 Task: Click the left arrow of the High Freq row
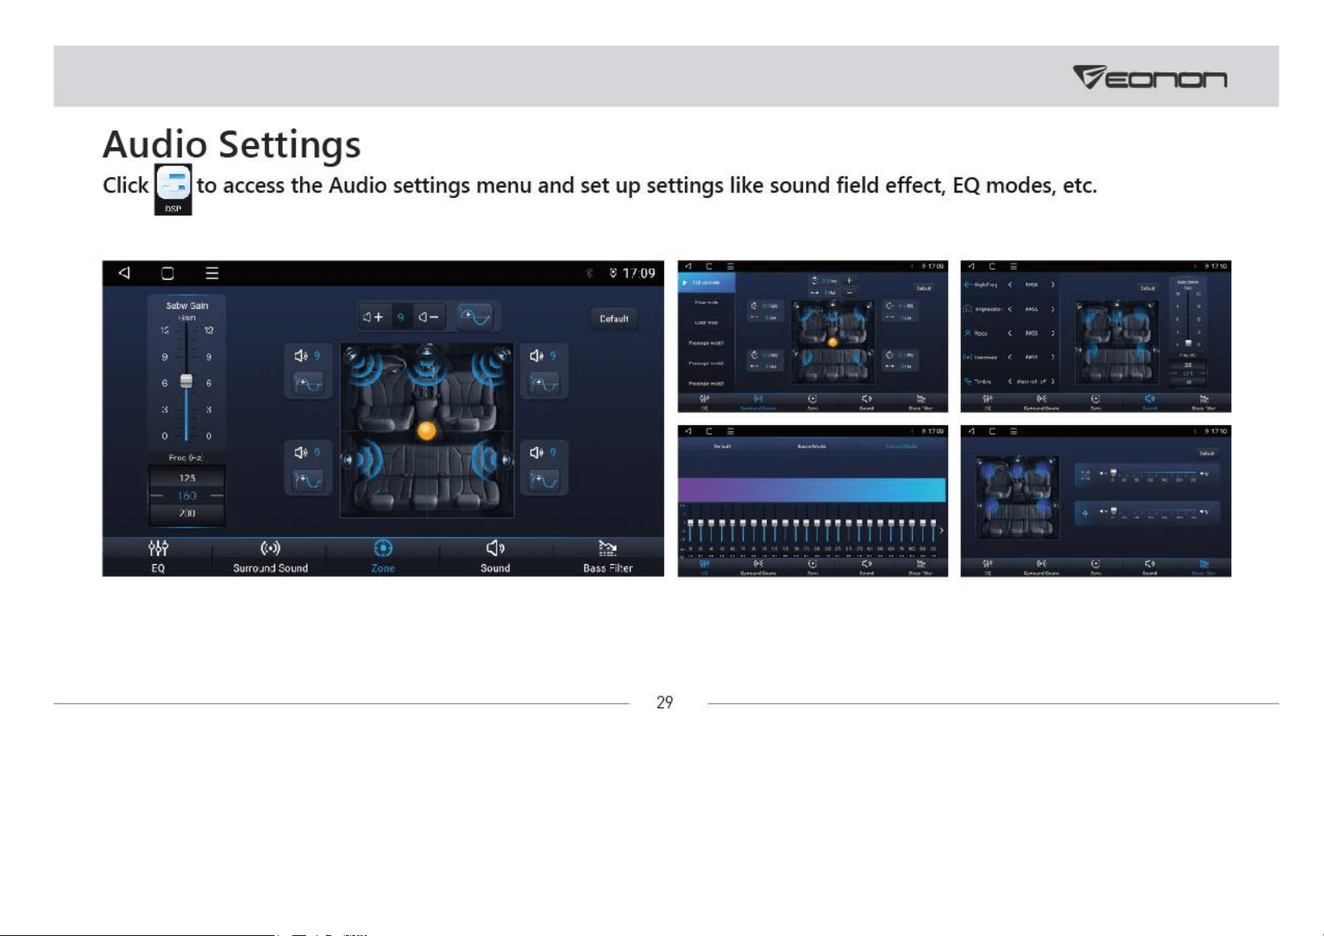1010,284
